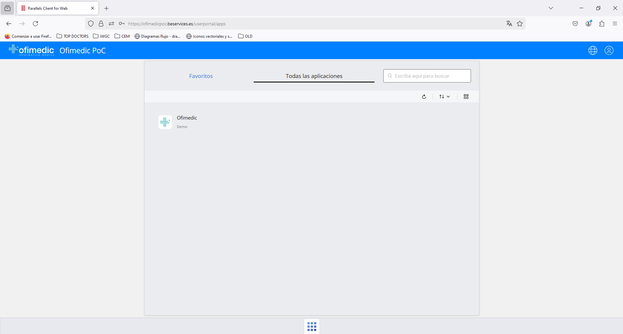Switch to grid view layout

pyautogui.click(x=466, y=96)
